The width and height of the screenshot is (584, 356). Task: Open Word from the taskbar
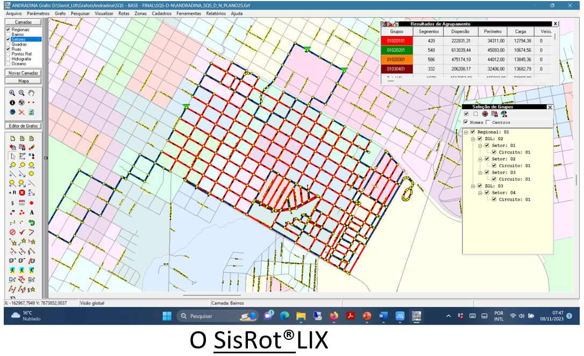tap(383, 316)
